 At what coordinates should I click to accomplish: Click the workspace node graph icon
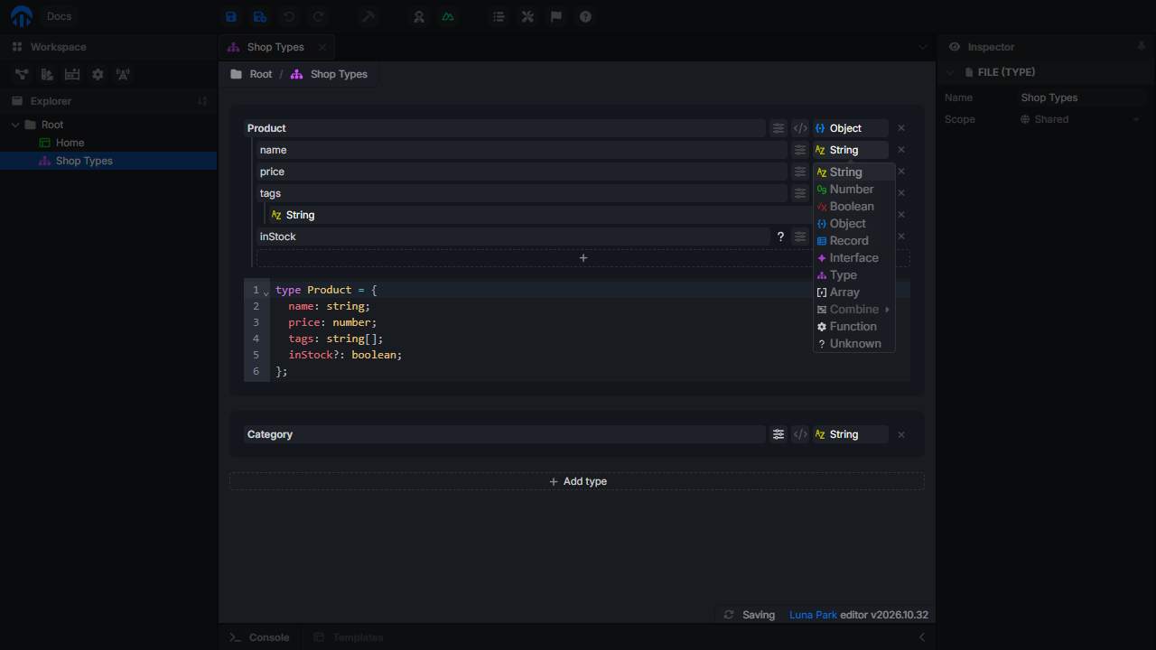point(21,74)
